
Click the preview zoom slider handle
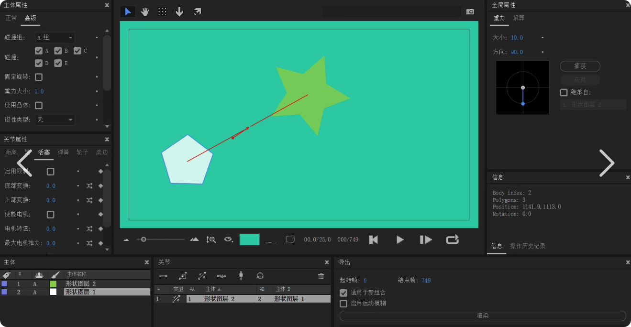144,239
